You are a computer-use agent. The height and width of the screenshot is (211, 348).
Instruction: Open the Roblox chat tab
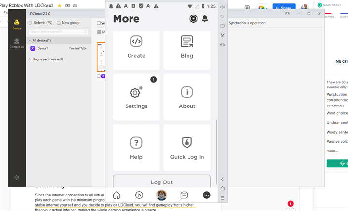[184, 195]
